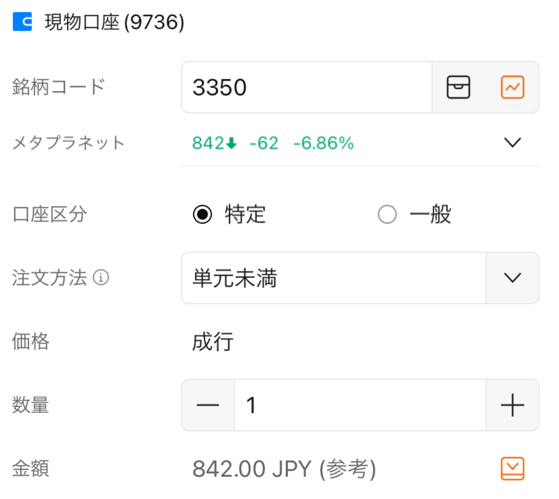Focus the 数量 quantity input field
The width and height of the screenshot is (559, 499).
pos(360,405)
